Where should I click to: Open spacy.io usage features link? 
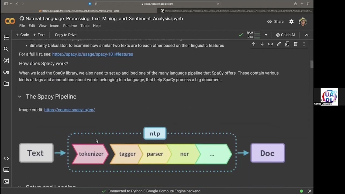[92, 54]
